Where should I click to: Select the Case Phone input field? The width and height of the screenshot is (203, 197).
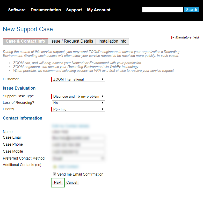[78, 145]
